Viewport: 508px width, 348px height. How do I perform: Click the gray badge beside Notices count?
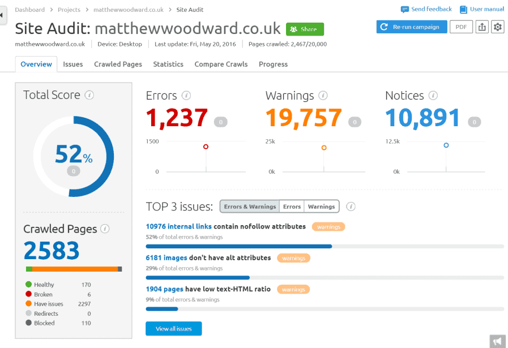(475, 122)
